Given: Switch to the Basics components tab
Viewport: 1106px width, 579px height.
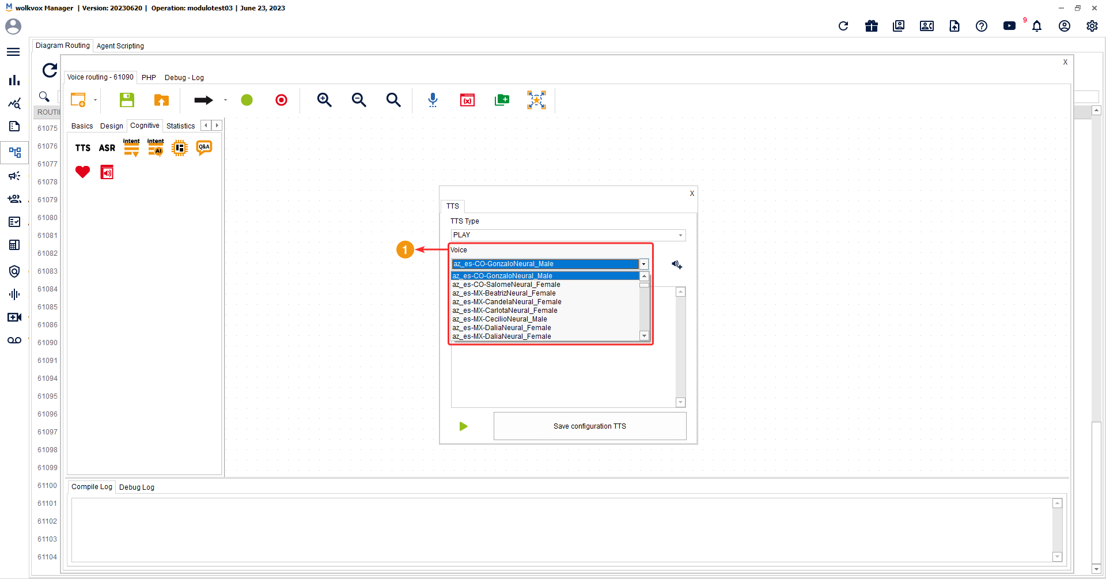Looking at the screenshot, I should tap(82, 126).
